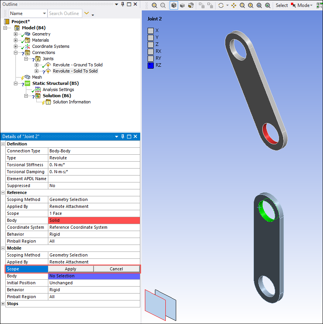Collapse the Connections tree node
The height and width of the screenshot is (324, 323).
coord(15,52)
